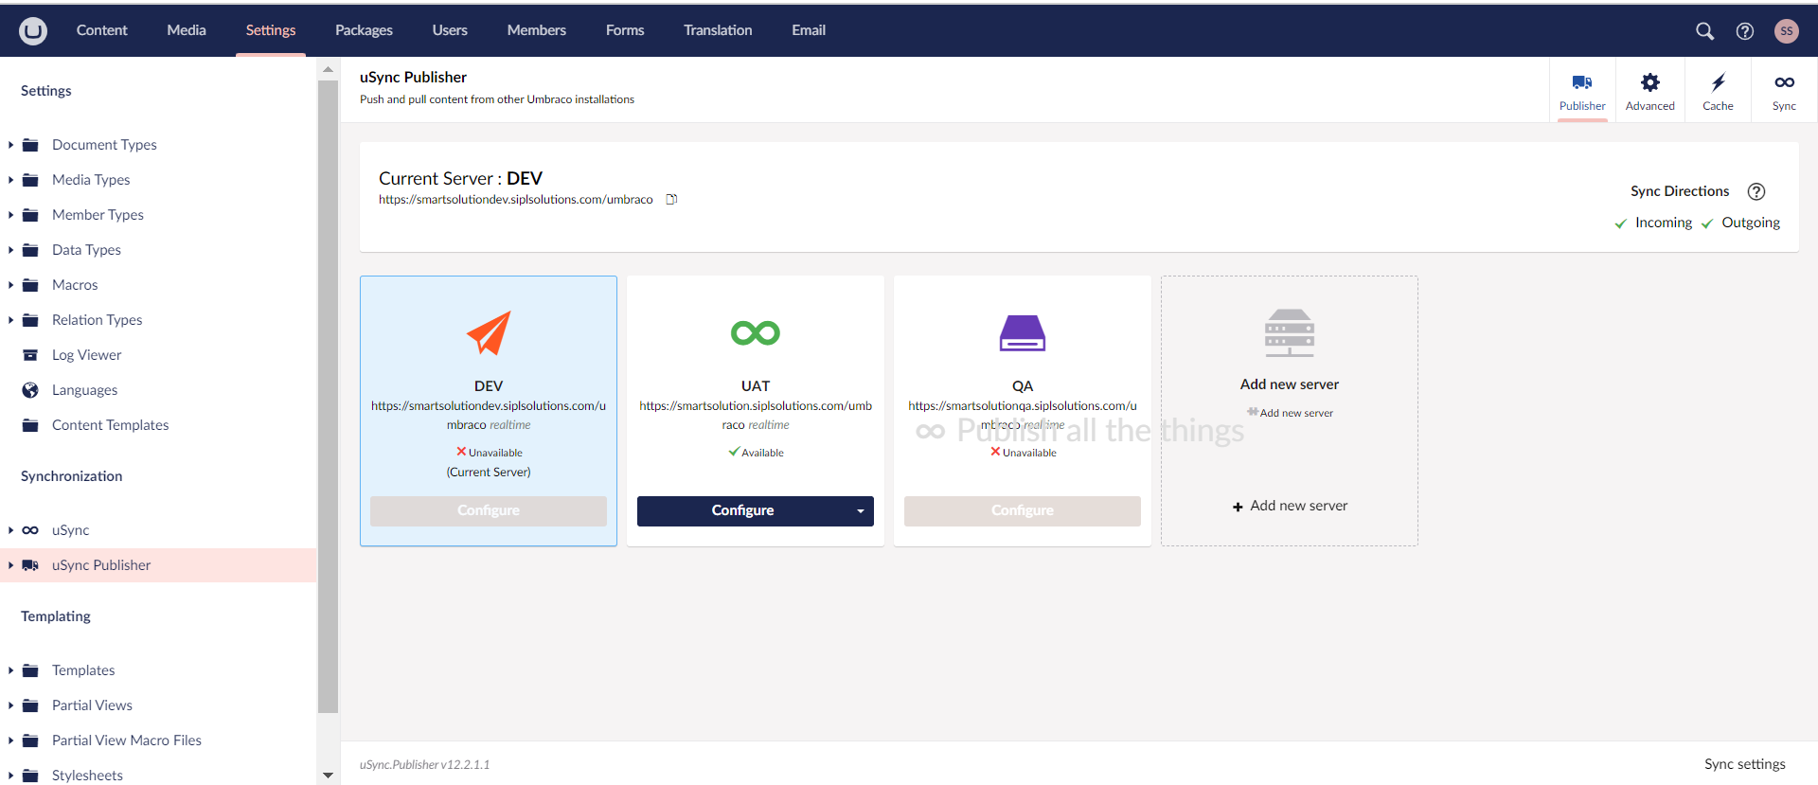
Task: Click the sidebar scroll up arrow
Action: [328, 69]
